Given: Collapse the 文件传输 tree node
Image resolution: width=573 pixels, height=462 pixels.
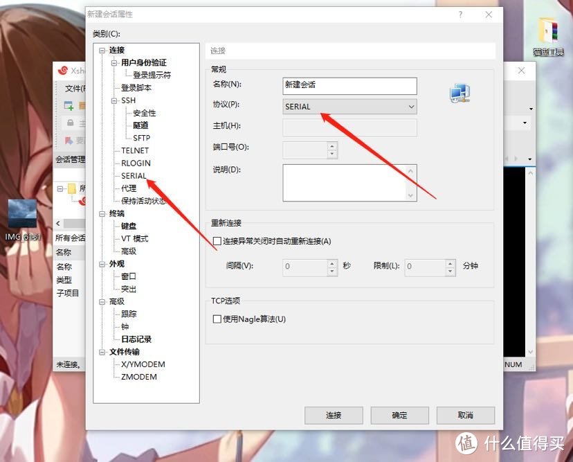Looking at the screenshot, I should [102, 353].
